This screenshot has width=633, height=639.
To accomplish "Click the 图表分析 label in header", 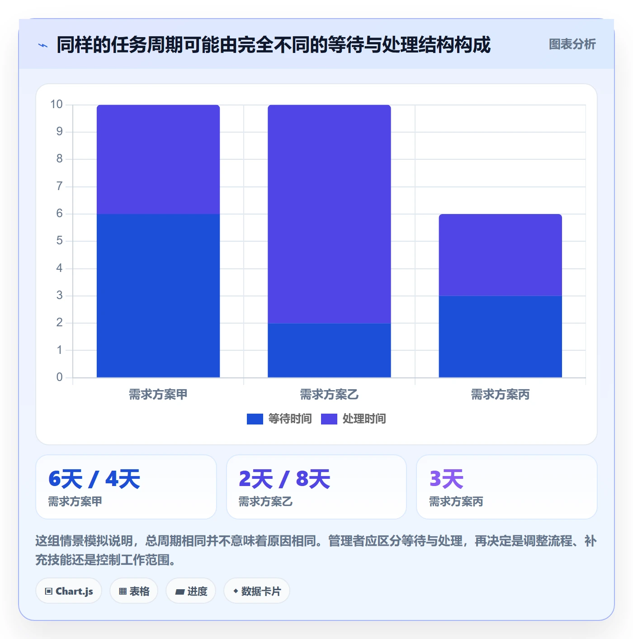I will pos(572,44).
